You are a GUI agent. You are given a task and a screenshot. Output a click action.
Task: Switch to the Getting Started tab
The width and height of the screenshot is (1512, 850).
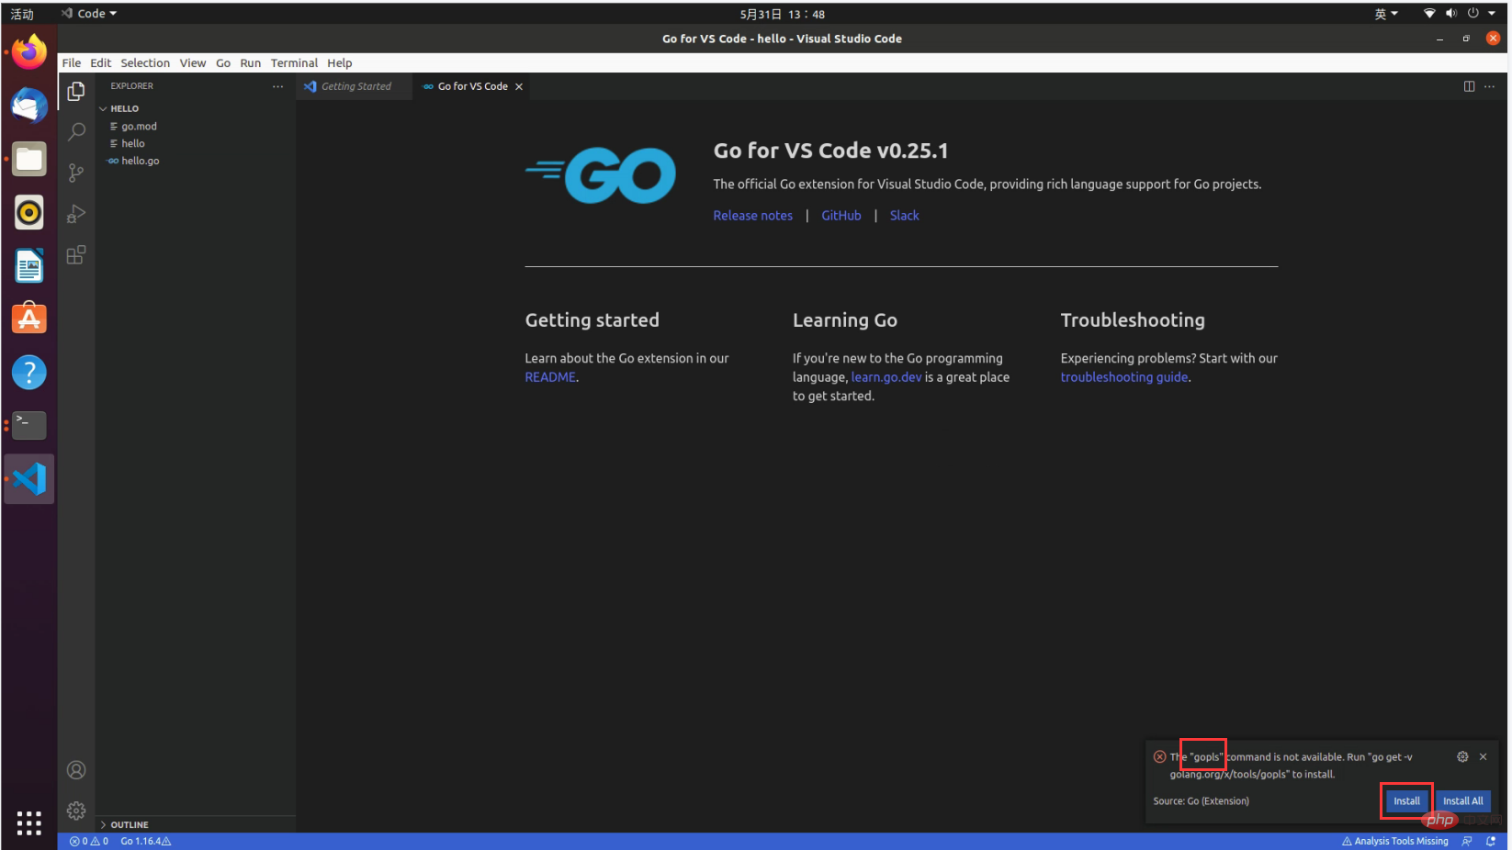click(x=355, y=86)
